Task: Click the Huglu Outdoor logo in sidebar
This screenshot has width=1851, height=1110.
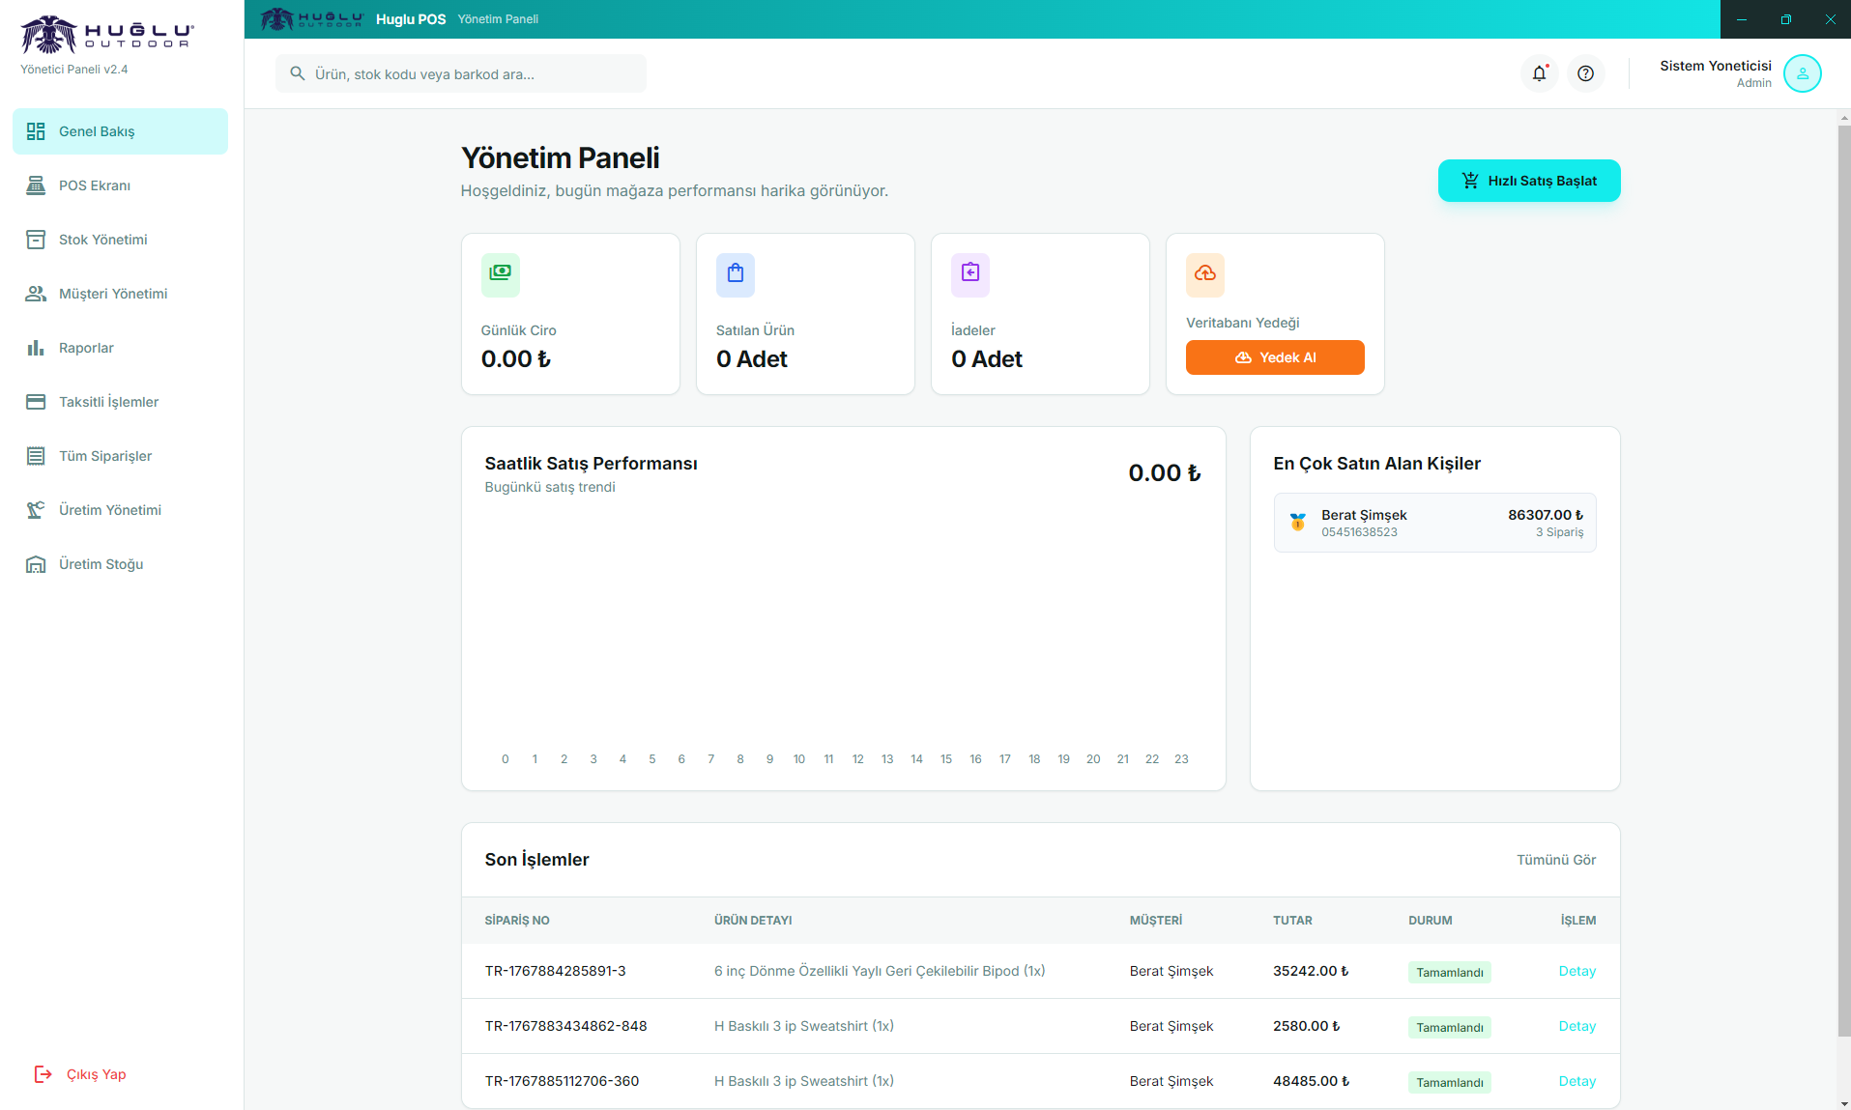Action: point(107,35)
